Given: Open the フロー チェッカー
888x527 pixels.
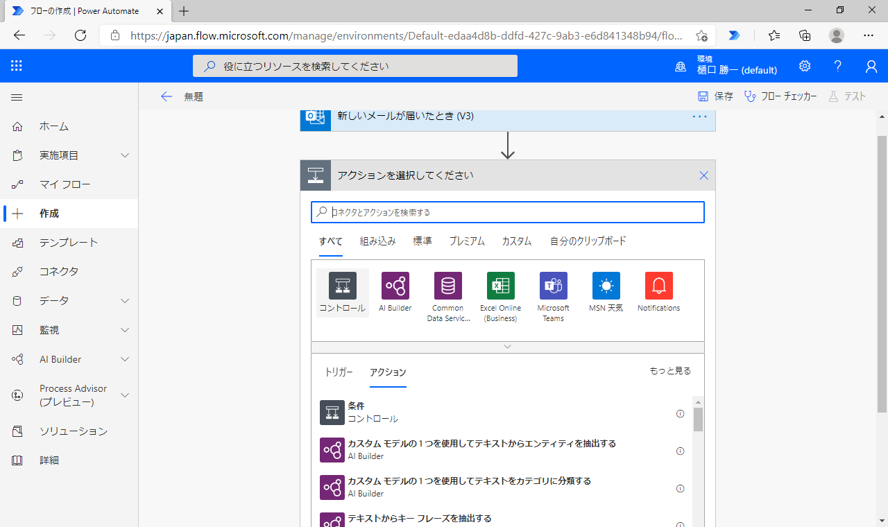Looking at the screenshot, I should (x=780, y=97).
